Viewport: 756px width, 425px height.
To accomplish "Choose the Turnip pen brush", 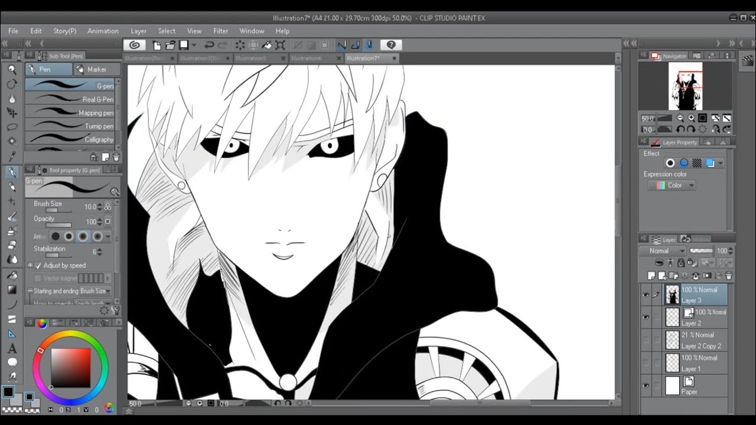I will pyautogui.click(x=70, y=126).
